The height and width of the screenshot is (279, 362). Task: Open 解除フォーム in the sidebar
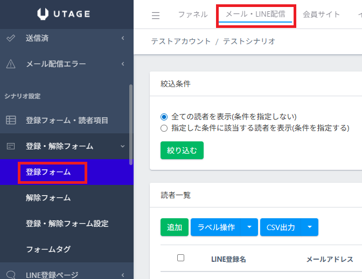point(48,198)
